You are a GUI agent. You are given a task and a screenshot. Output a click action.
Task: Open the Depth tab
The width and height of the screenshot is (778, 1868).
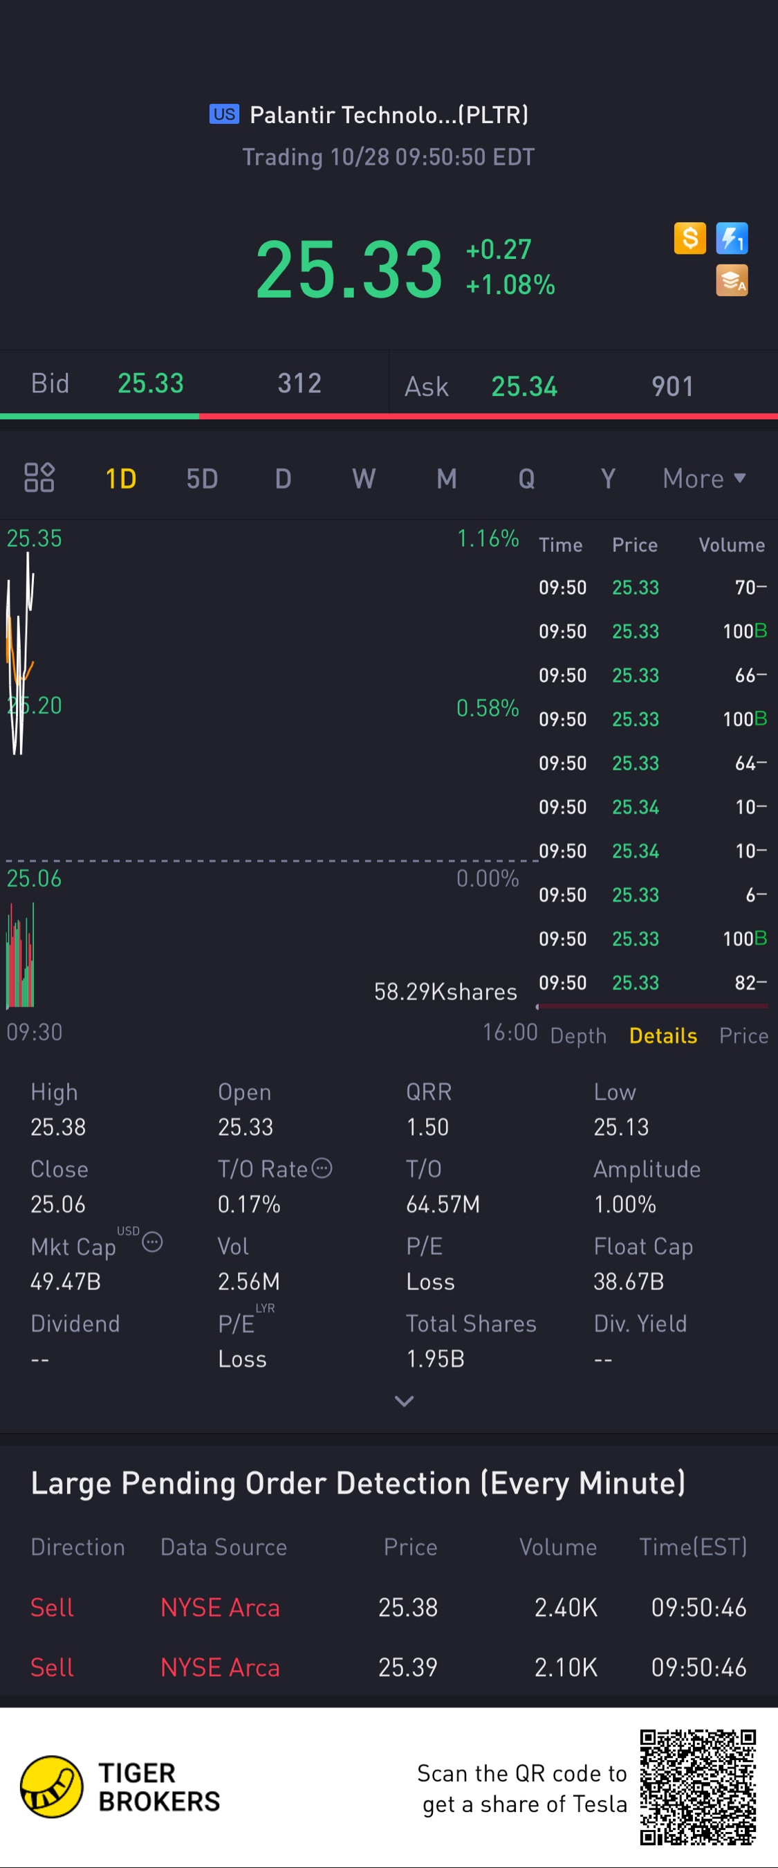click(578, 1035)
